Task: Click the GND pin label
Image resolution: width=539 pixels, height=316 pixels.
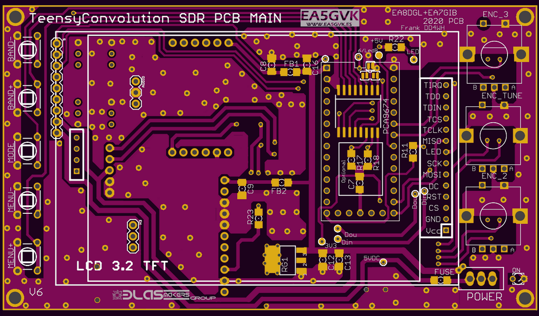Action: coord(433,219)
